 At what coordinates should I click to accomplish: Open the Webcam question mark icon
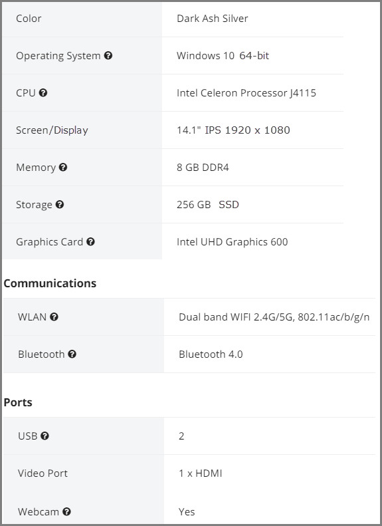[66, 511]
